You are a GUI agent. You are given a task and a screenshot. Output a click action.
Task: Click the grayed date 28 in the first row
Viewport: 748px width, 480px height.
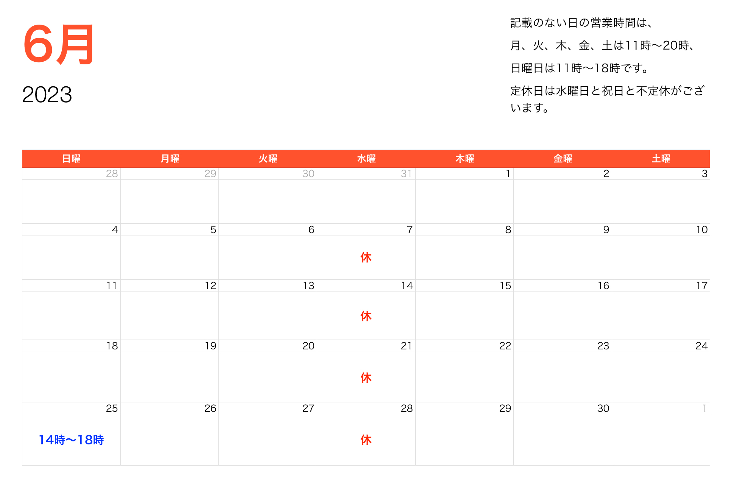pos(112,174)
